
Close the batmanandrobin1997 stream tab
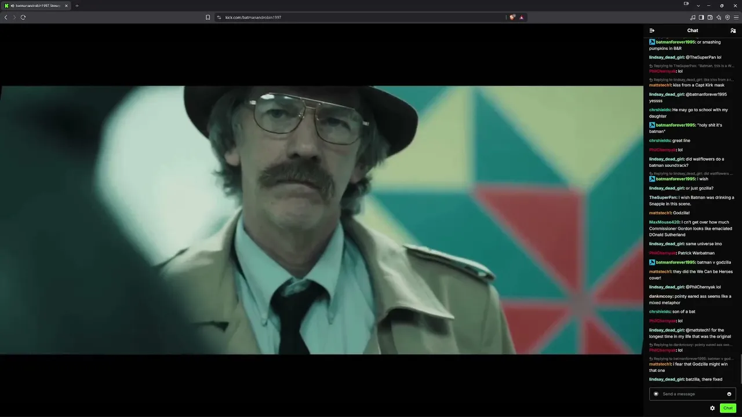coord(66,6)
